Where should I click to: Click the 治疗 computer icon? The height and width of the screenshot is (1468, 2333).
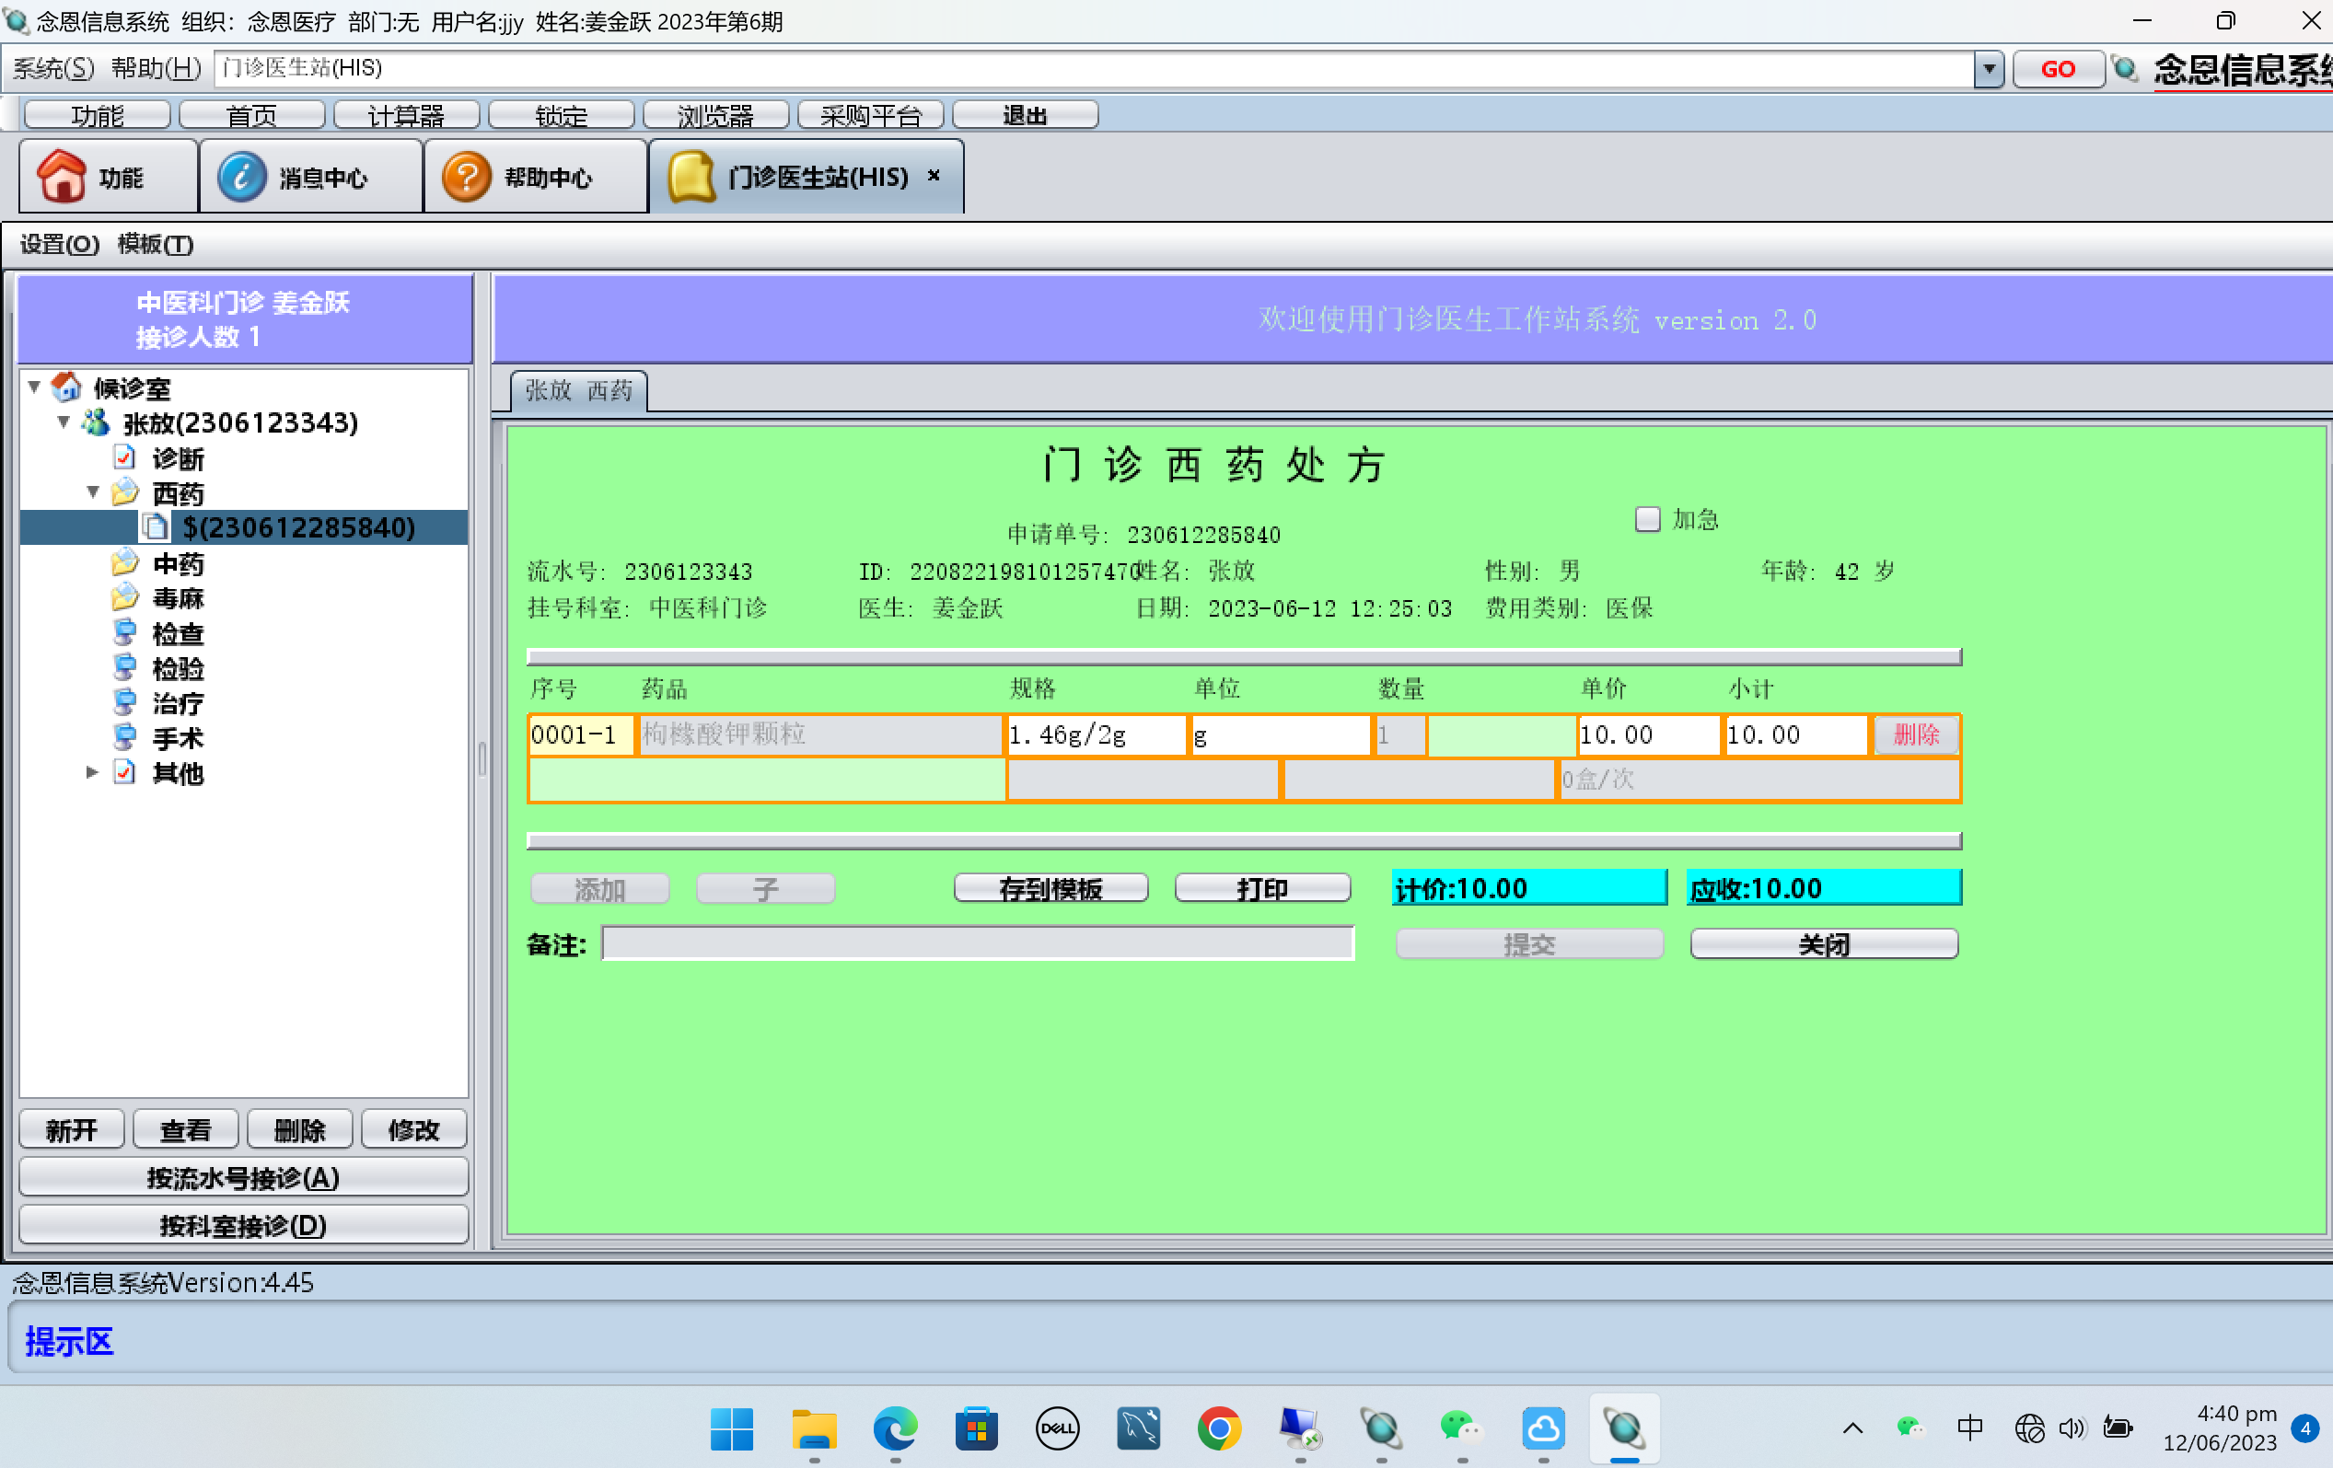(125, 702)
